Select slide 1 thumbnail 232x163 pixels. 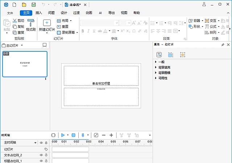[x=25, y=64]
